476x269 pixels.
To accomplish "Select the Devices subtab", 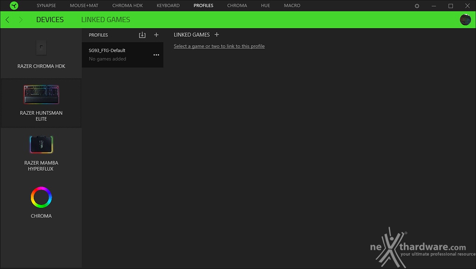I will click(50, 20).
